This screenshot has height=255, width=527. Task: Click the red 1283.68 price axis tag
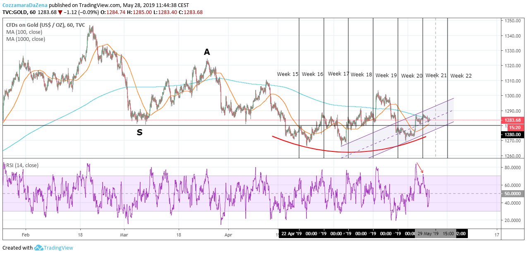pos(513,120)
